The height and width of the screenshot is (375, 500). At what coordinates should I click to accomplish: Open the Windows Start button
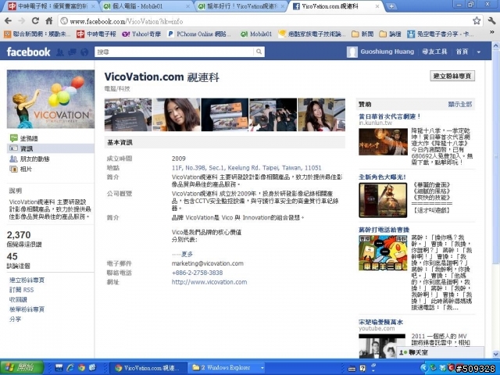point(22,368)
